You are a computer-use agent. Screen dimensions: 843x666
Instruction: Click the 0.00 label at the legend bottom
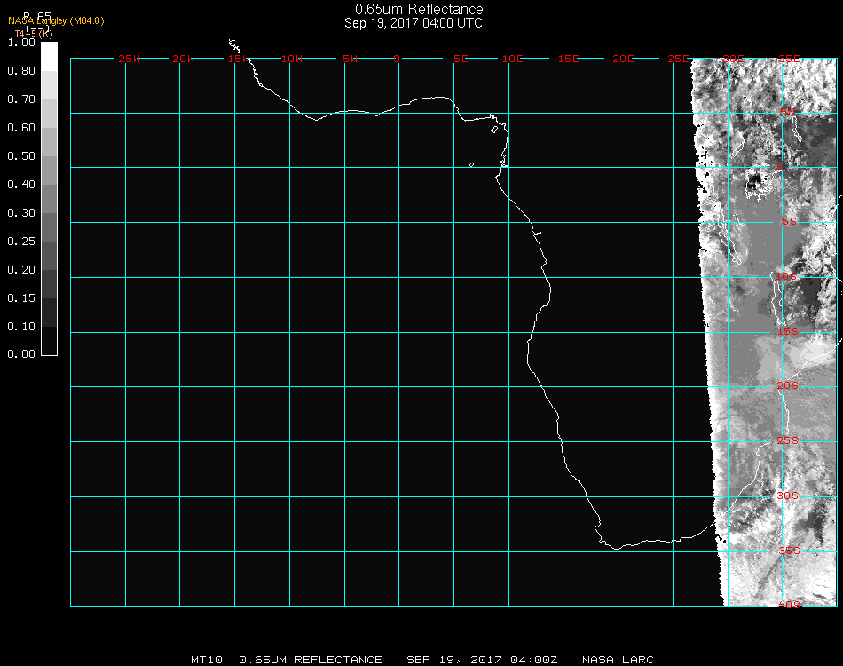[21, 354]
